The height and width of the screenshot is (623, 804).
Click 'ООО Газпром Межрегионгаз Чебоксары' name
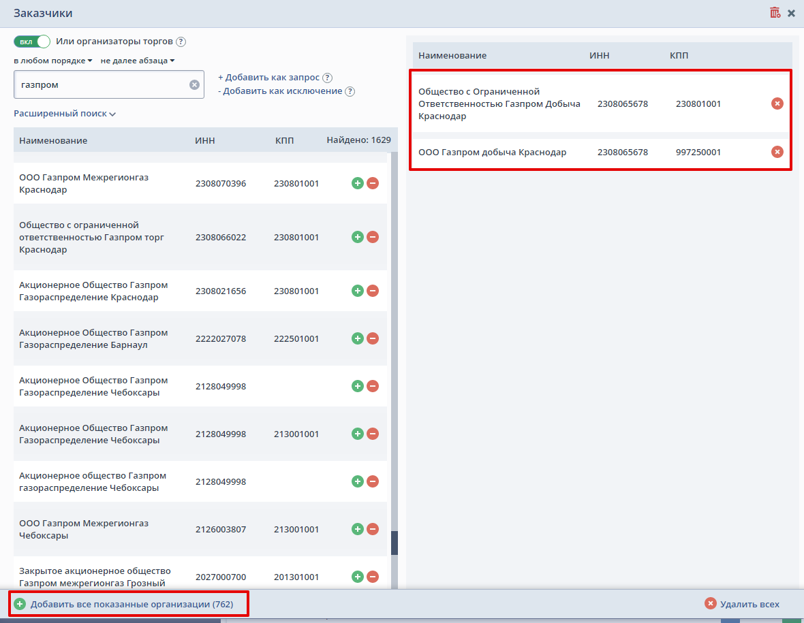click(x=84, y=529)
